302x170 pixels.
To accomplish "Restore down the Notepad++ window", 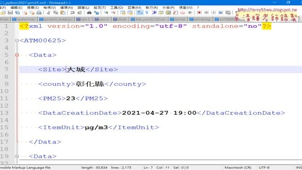I will (x=288, y=2).
